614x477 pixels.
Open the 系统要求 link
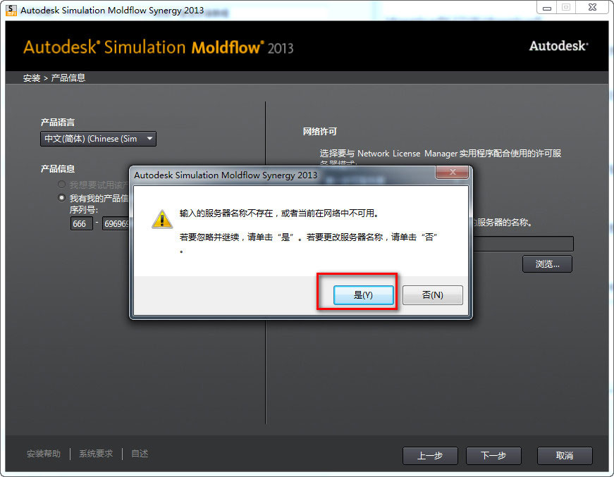(96, 454)
